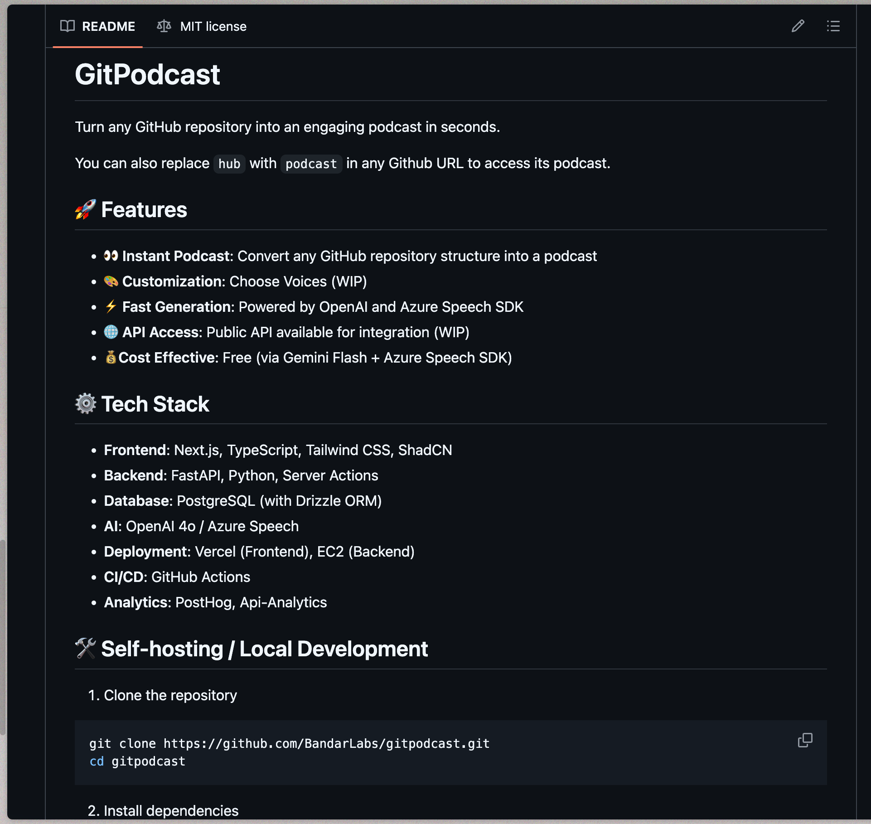
Task: Click 'Cost Effective' bold label
Action: click(x=167, y=358)
